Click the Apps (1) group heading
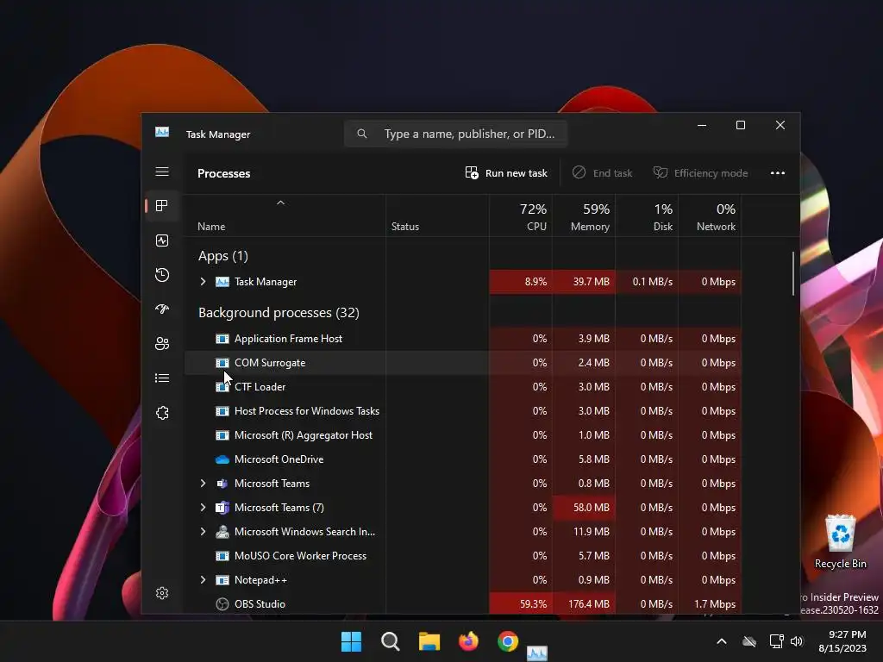 point(223,256)
